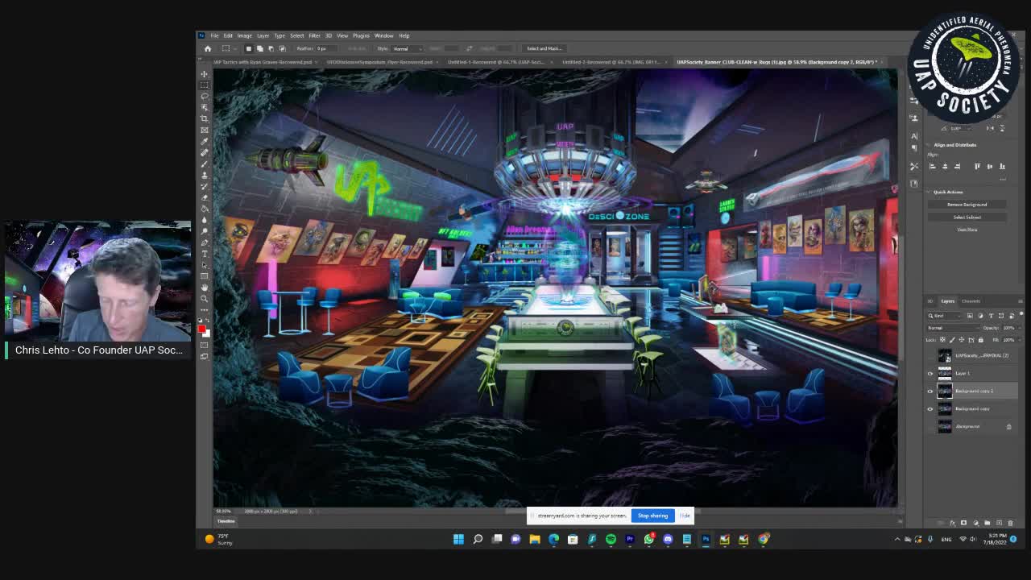
Task: Select the Rectangle shape tool
Action: coord(205,276)
